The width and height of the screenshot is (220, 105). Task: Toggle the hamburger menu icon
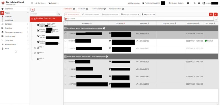[x=32, y=3]
